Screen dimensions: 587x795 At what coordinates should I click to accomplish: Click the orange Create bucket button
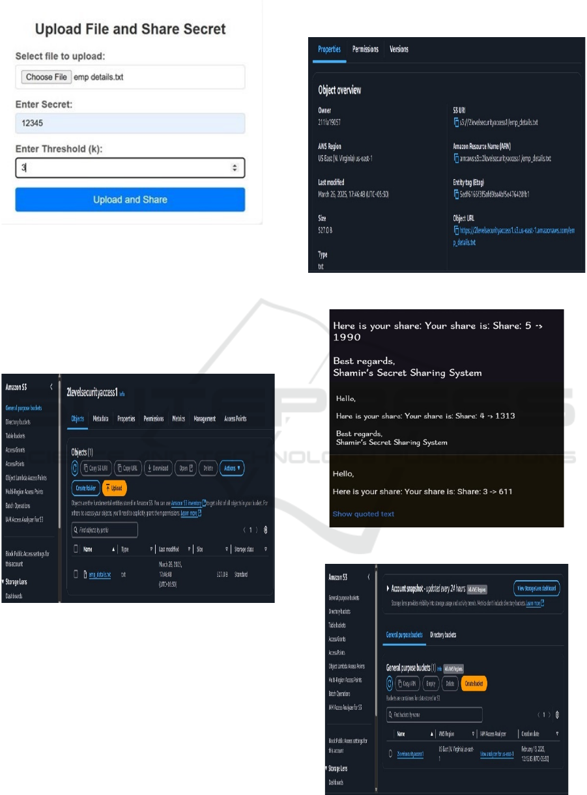click(474, 684)
